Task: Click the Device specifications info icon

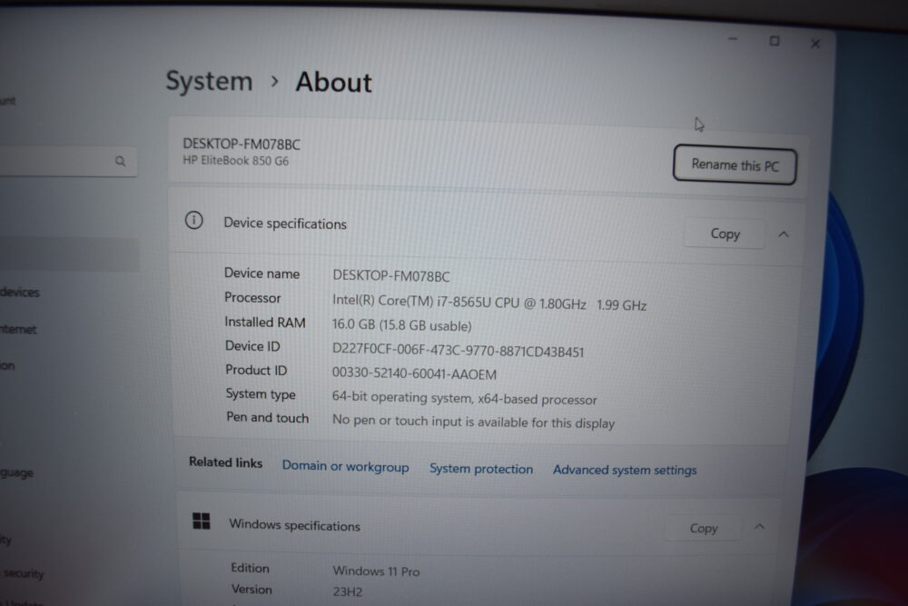Action: (194, 220)
